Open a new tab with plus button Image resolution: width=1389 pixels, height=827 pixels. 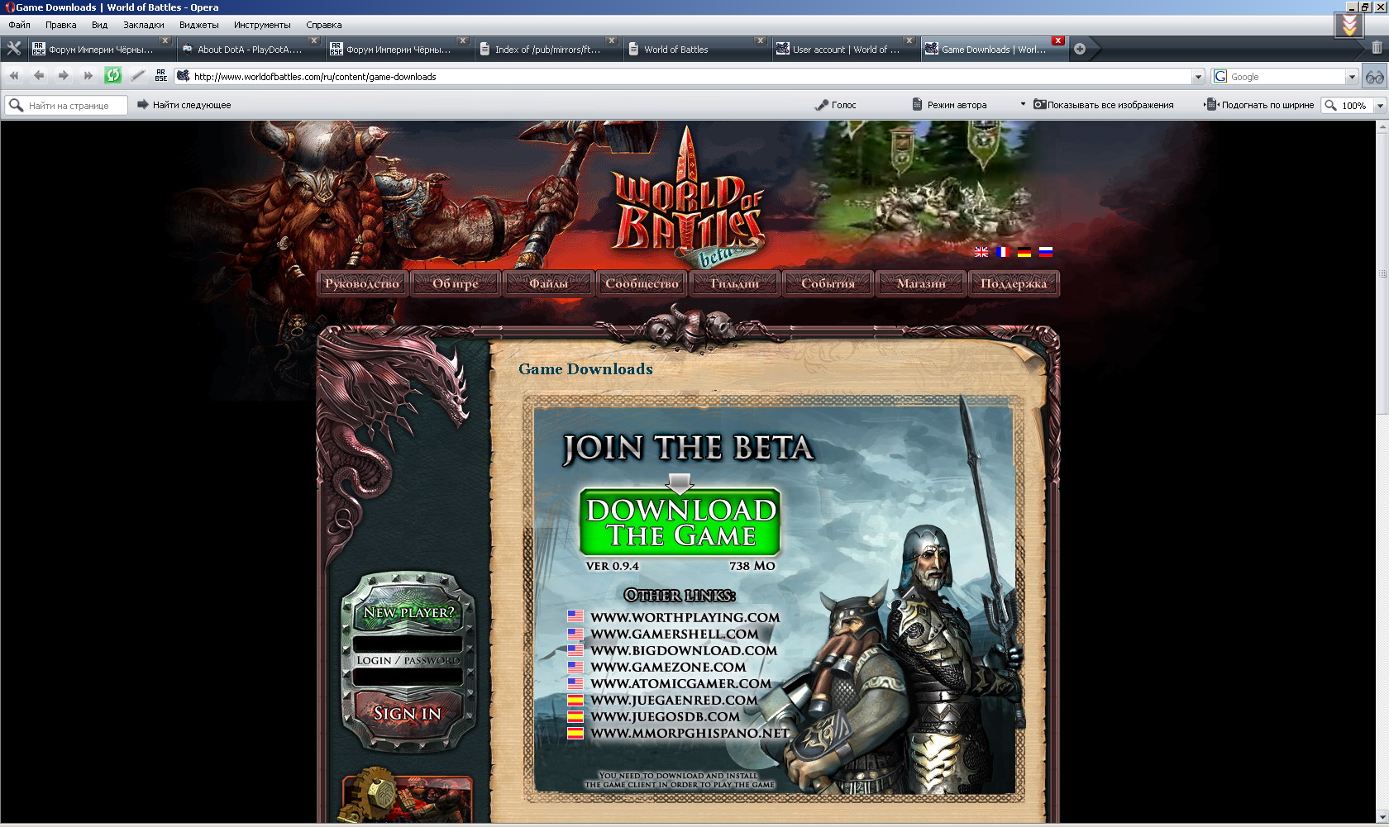point(1080,49)
